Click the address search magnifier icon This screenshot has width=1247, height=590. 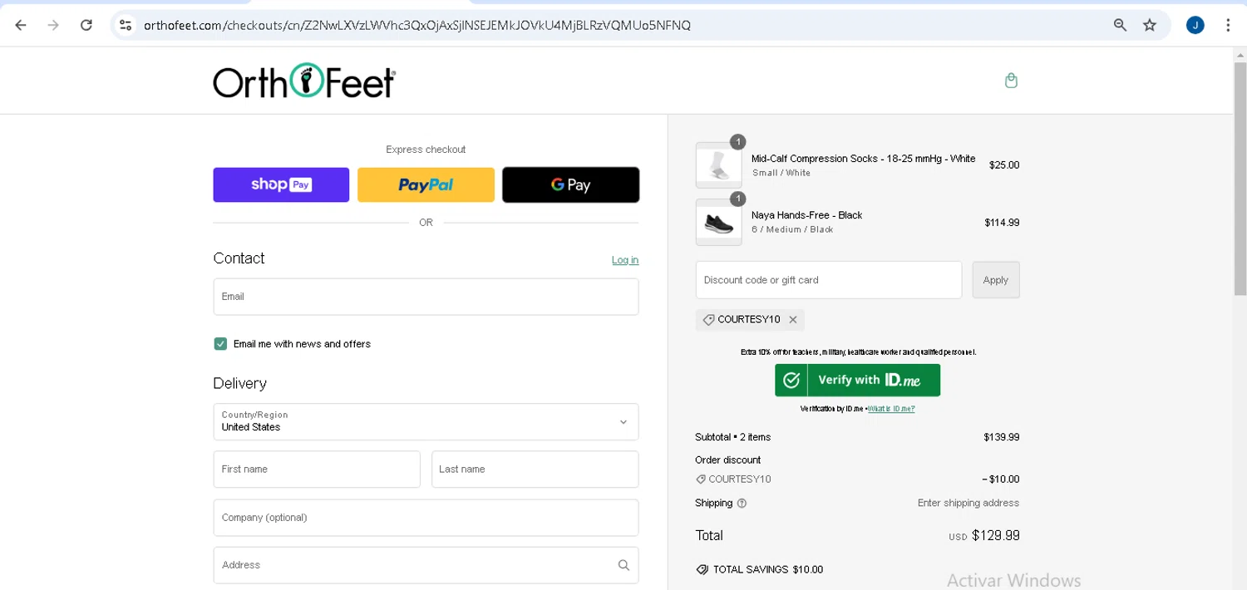623,565
